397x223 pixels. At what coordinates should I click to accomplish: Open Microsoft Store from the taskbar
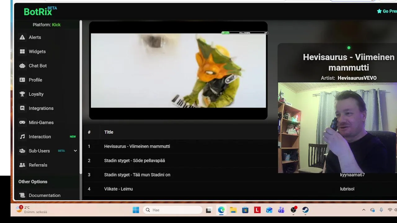tap(245, 210)
